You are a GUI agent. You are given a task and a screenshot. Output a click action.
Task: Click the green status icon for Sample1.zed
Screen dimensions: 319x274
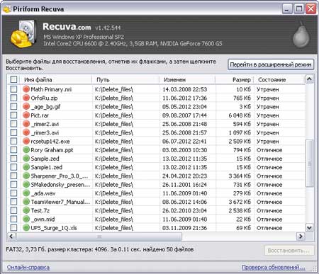pyautogui.click(x=26, y=167)
